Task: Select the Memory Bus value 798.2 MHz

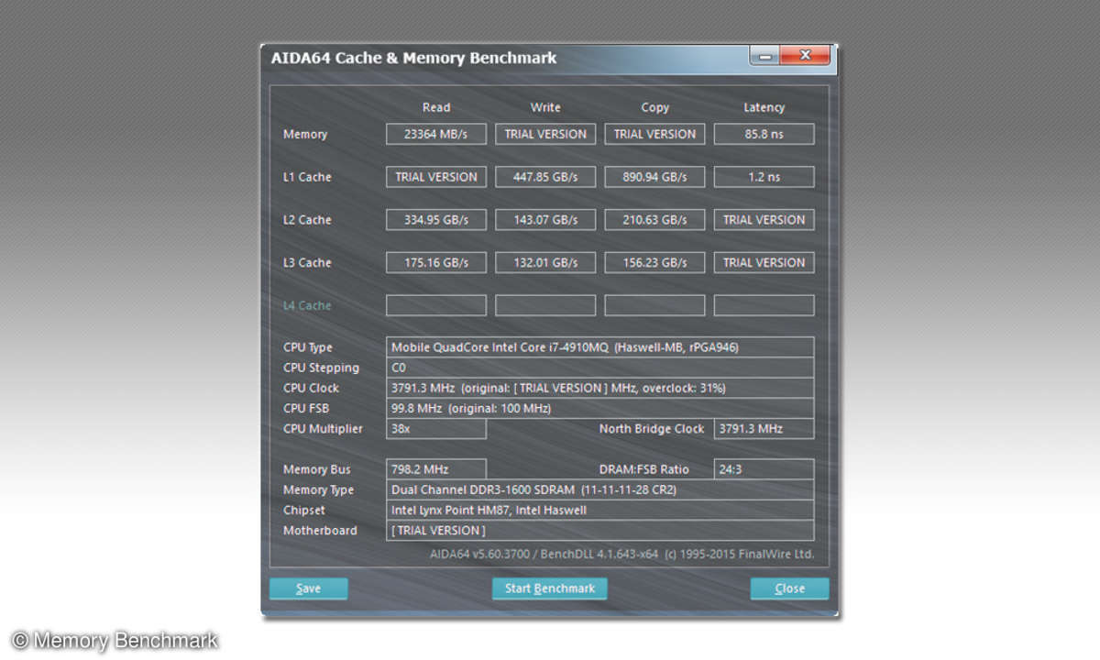Action: coord(436,469)
